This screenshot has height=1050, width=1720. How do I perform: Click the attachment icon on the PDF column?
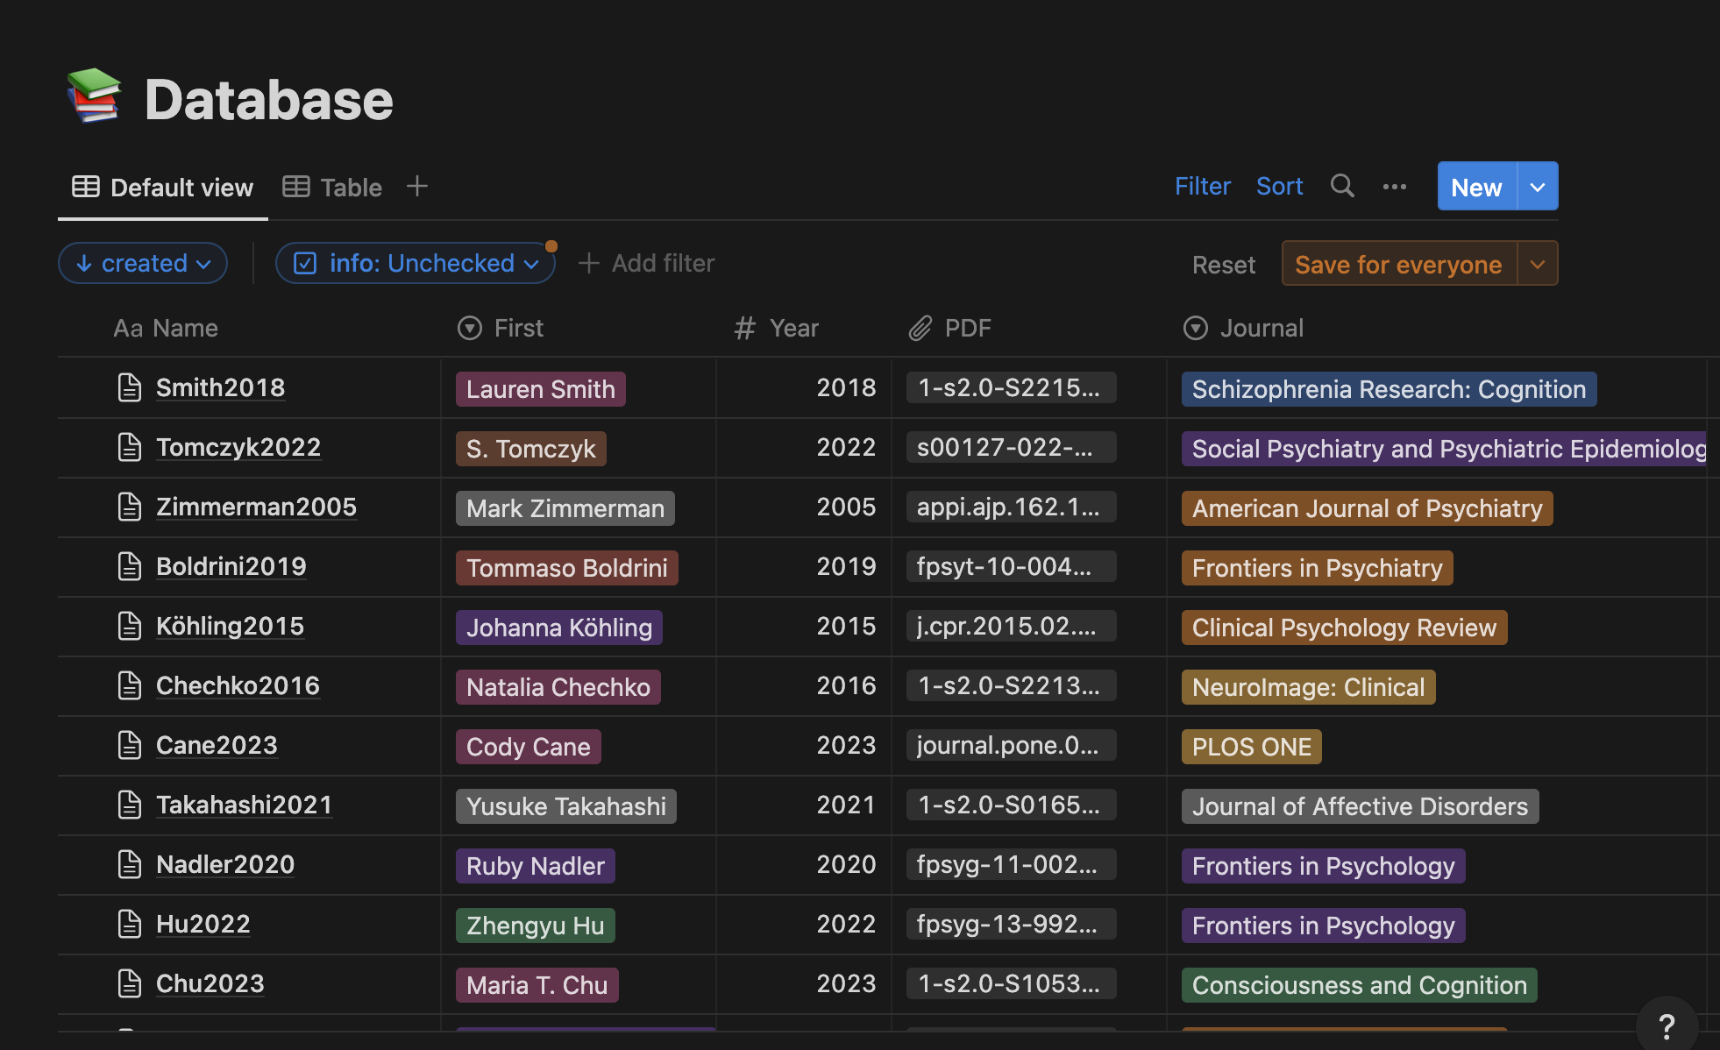920,328
